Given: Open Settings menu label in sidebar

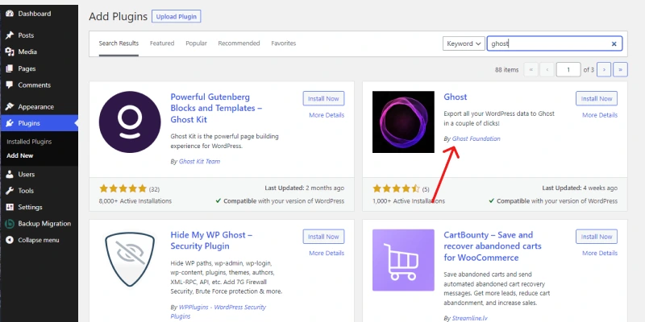Looking at the screenshot, I should (30, 207).
